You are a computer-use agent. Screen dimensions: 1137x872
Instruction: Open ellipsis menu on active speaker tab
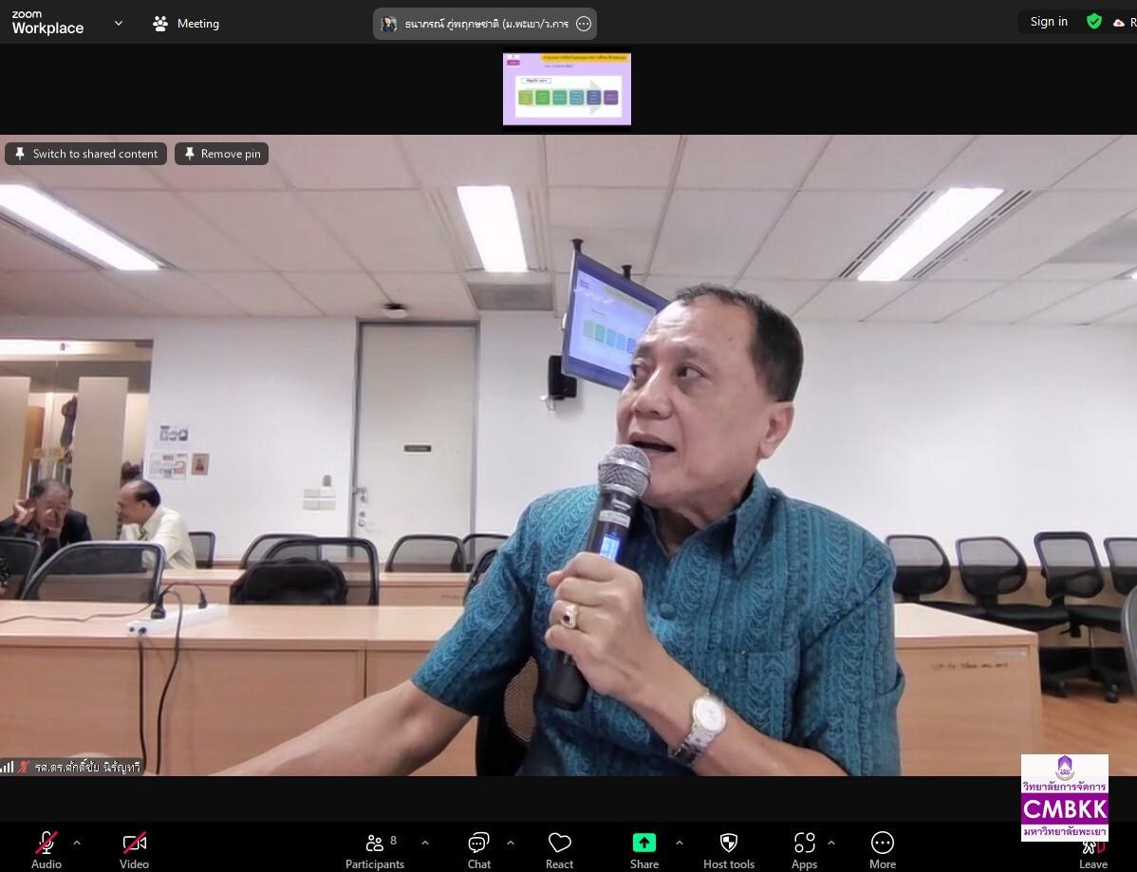583,24
